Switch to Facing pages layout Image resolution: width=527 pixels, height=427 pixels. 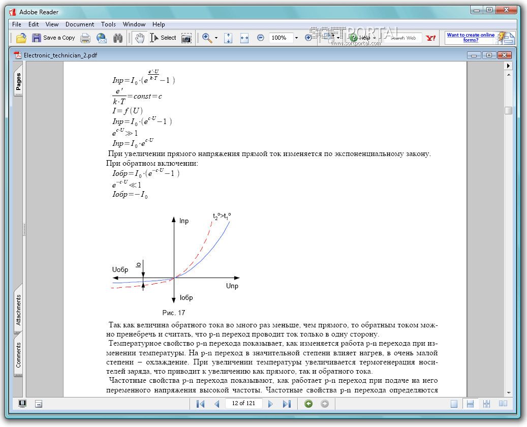point(503,404)
